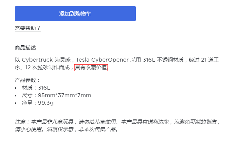Screen dimensions: 243x141
Task: Click the italic 注意：本产品非儿童玩具 notice
Action: [x=44, y=122]
